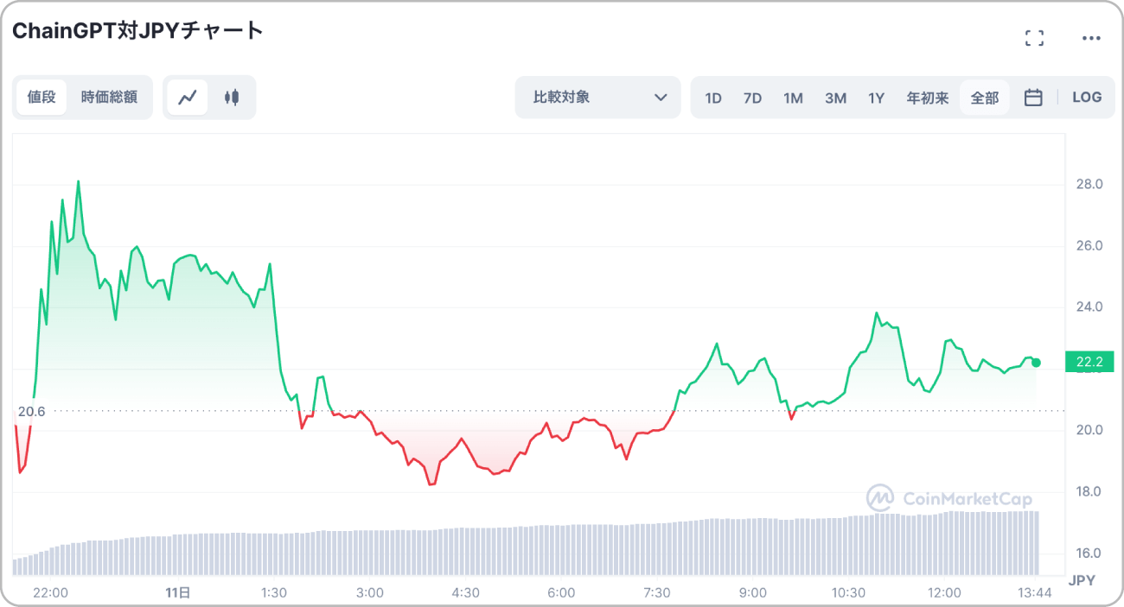
Task: Expand the chart to fullscreen
Action: tap(1034, 38)
